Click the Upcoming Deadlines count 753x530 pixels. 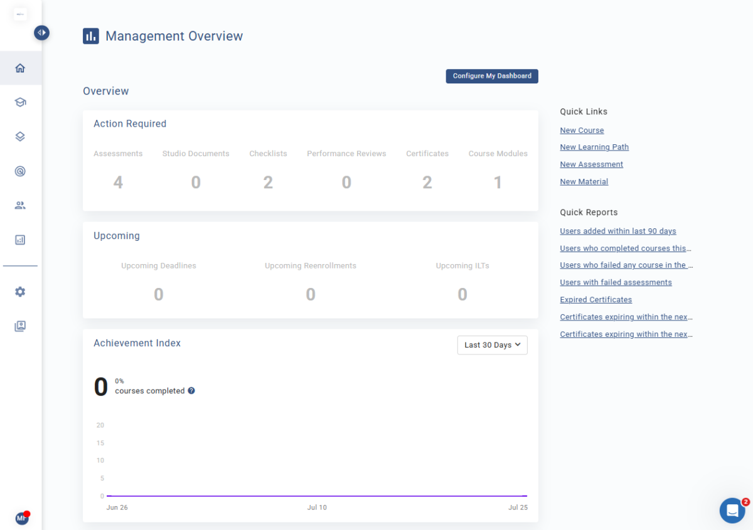point(159,294)
